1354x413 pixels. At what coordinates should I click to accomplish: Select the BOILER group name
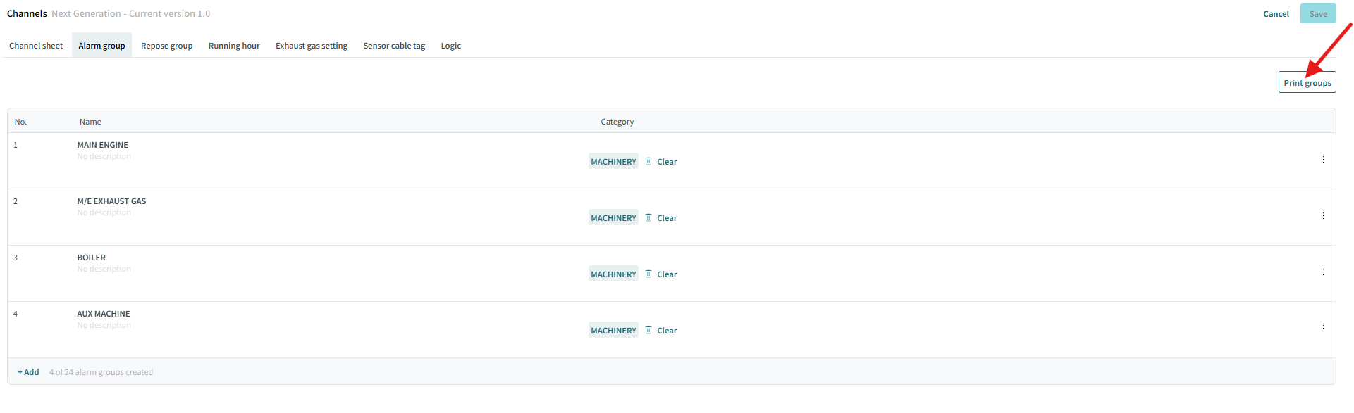point(92,258)
